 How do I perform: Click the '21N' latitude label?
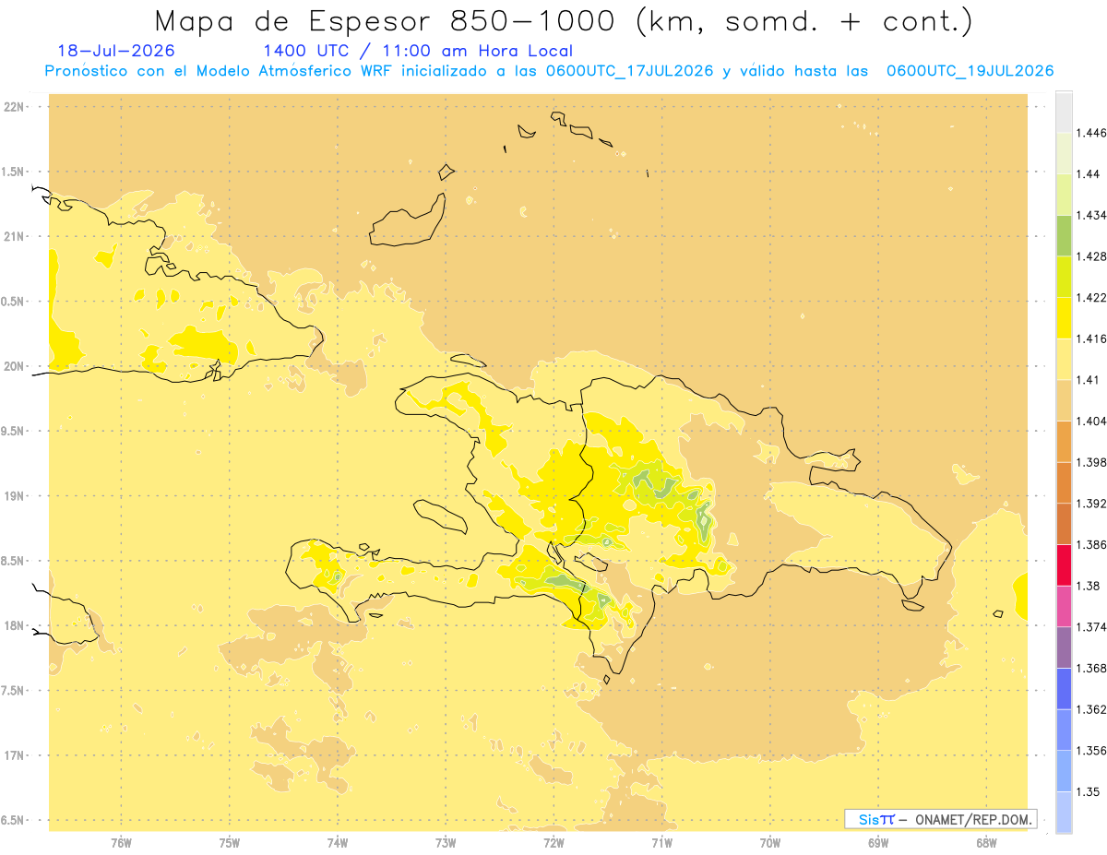click(14, 236)
